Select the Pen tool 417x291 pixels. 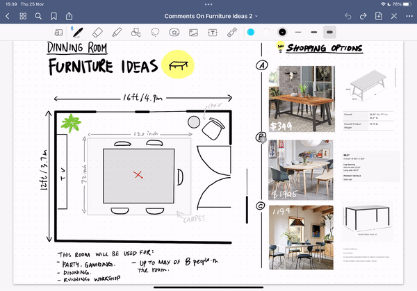click(x=79, y=32)
